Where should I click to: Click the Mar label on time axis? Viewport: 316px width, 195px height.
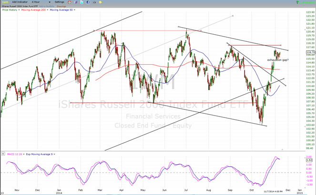[100, 190]
